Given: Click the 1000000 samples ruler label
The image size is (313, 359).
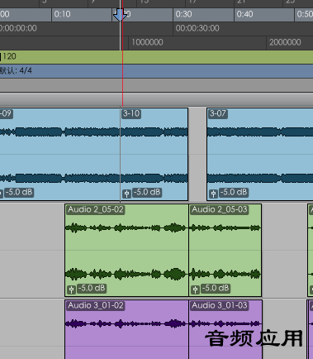Looking at the screenshot, I should coord(147,42).
